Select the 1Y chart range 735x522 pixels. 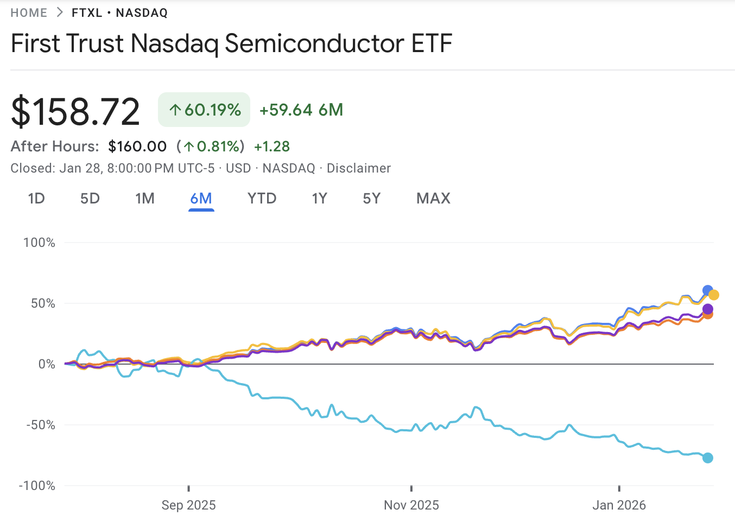point(320,199)
